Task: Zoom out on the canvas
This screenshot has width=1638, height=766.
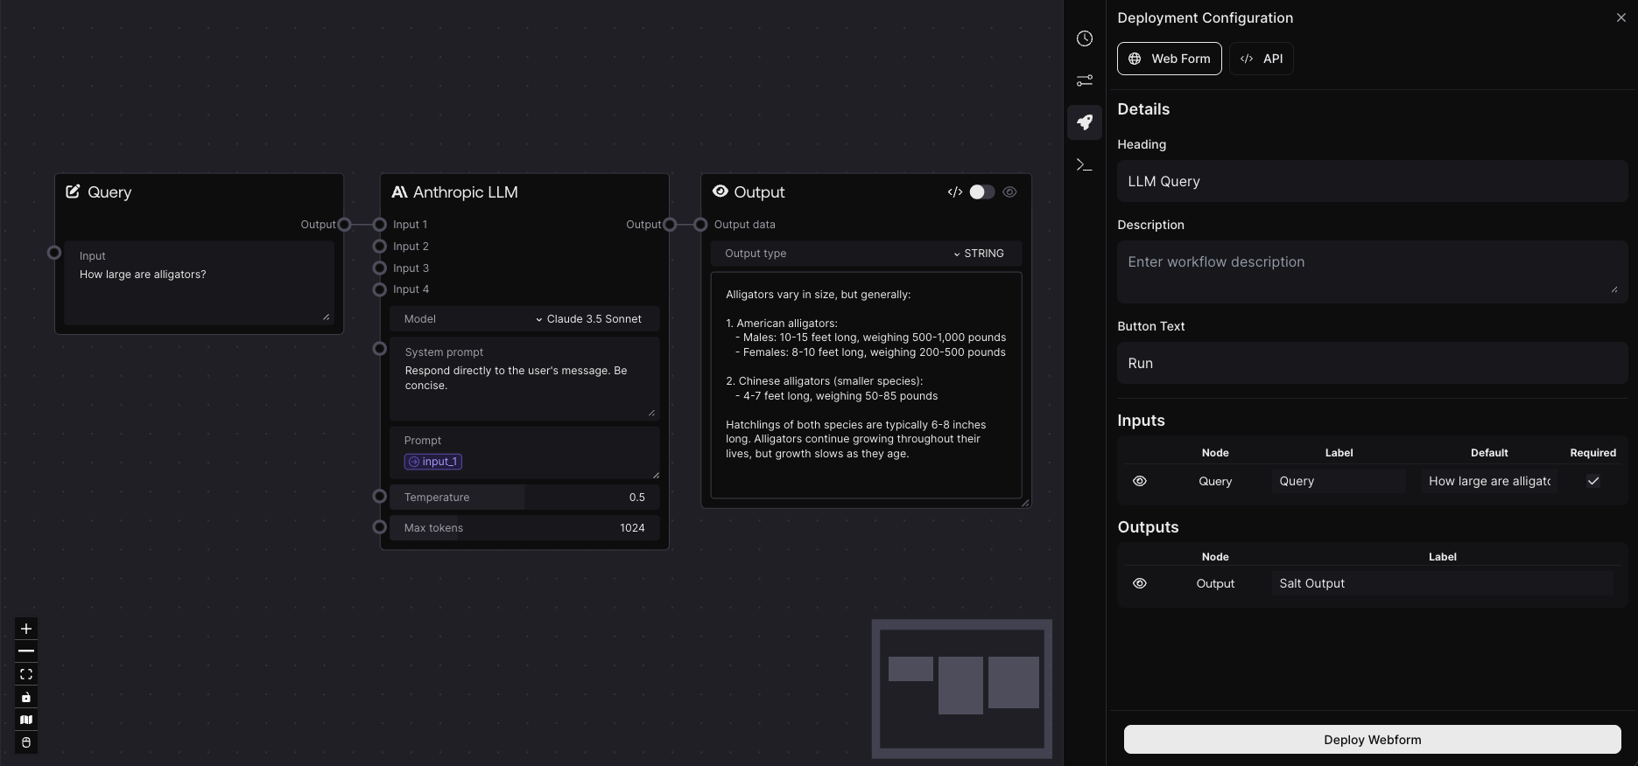Action: click(x=26, y=651)
